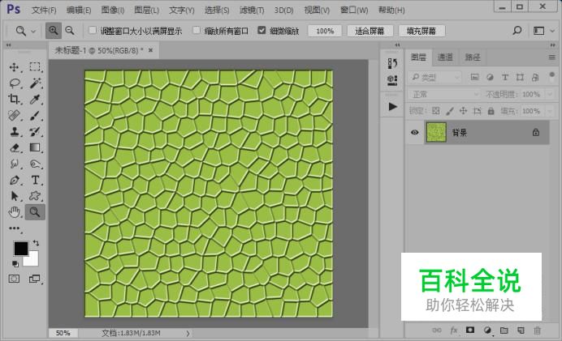Viewport: 562px width, 341px height.
Task: Pick the Crop tool
Action: (15, 100)
